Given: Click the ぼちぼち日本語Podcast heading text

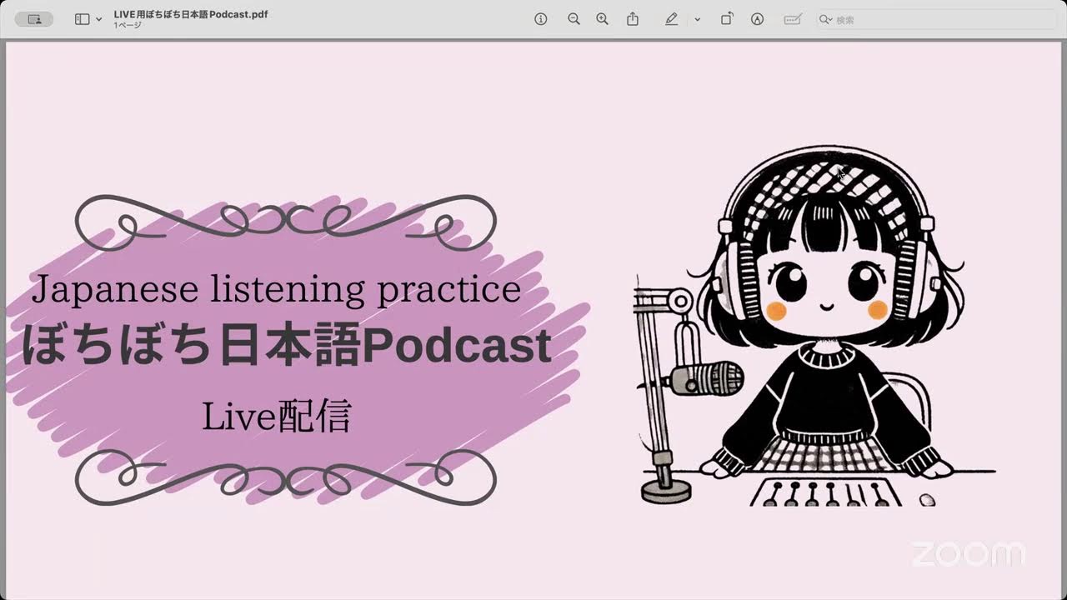Looking at the screenshot, I should (x=287, y=347).
